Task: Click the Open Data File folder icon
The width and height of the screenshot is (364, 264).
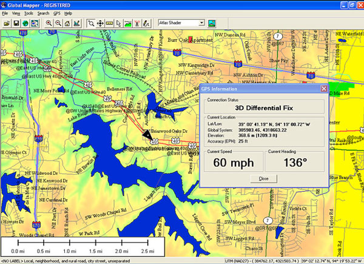Action: (x=6, y=23)
